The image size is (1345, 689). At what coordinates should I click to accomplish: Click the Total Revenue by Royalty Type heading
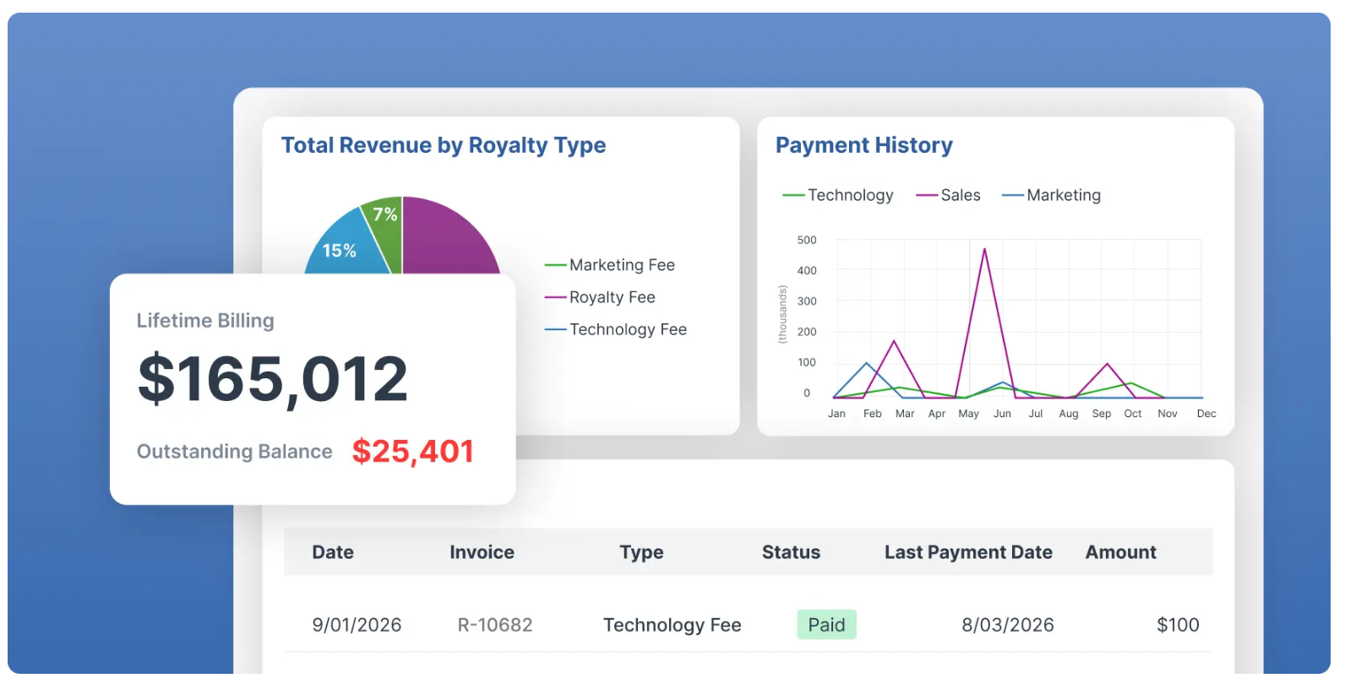(444, 146)
